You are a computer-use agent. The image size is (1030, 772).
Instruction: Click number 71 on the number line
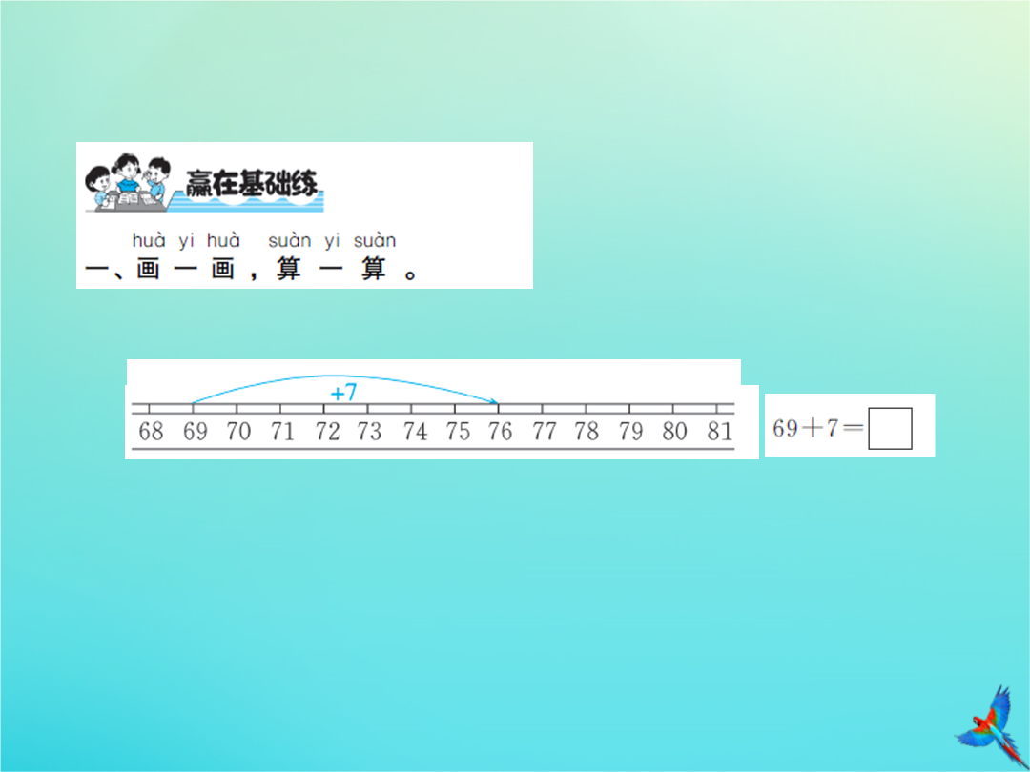pos(282,432)
